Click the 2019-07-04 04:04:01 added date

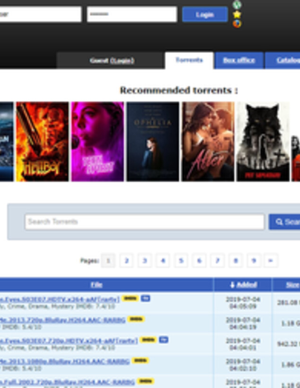click(x=243, y=344)
